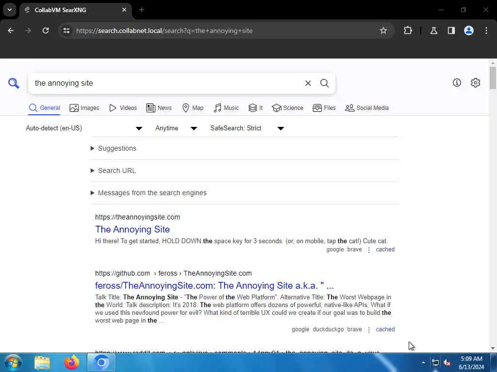Open cached link for The Annoying Site
The width and height of the screenshot is (497, 372).
385,249
